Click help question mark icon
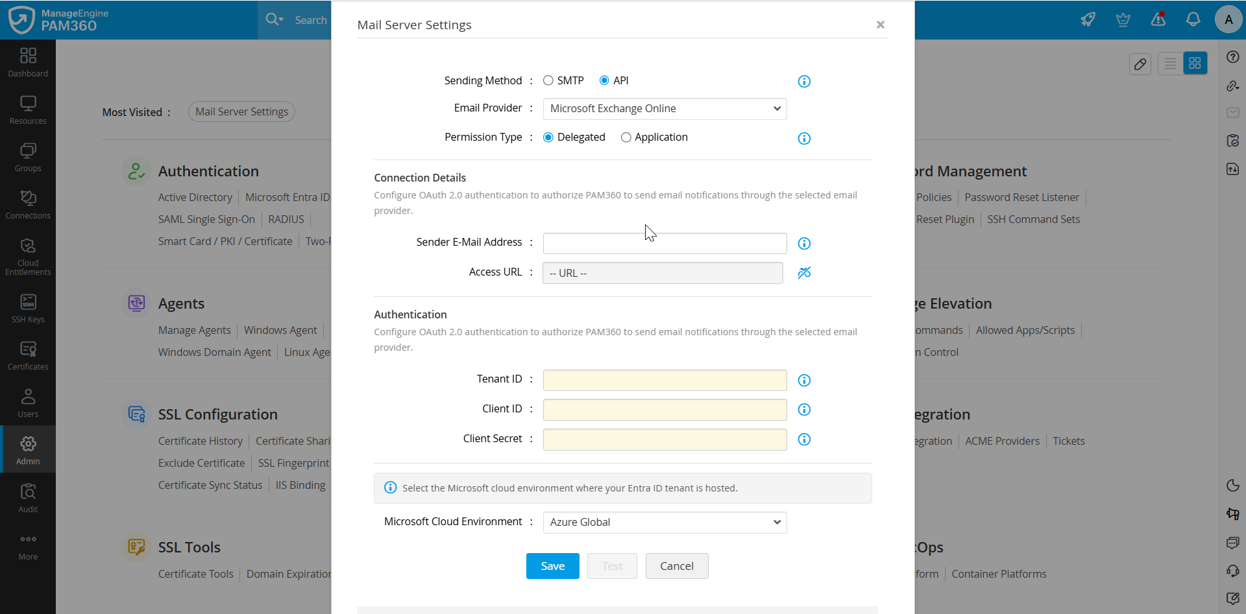Image resolution: width=1246 pixels, height=614 pixels. [1233, 57]
